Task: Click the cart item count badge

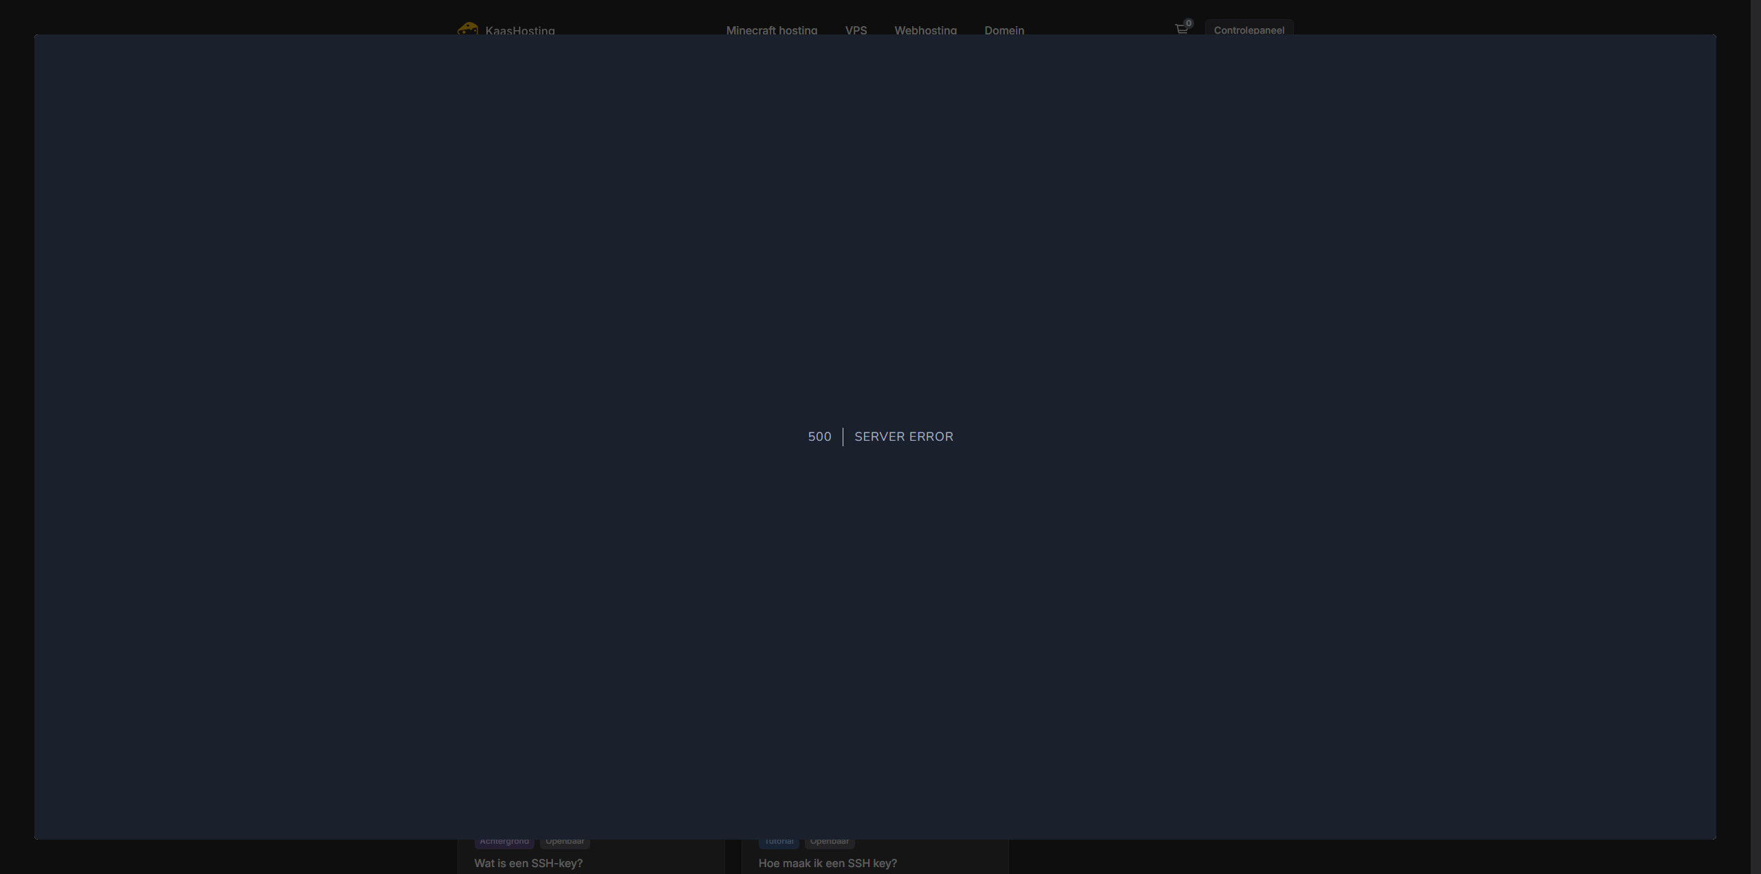Action: pyautogui.click(x=1189, y=23)
